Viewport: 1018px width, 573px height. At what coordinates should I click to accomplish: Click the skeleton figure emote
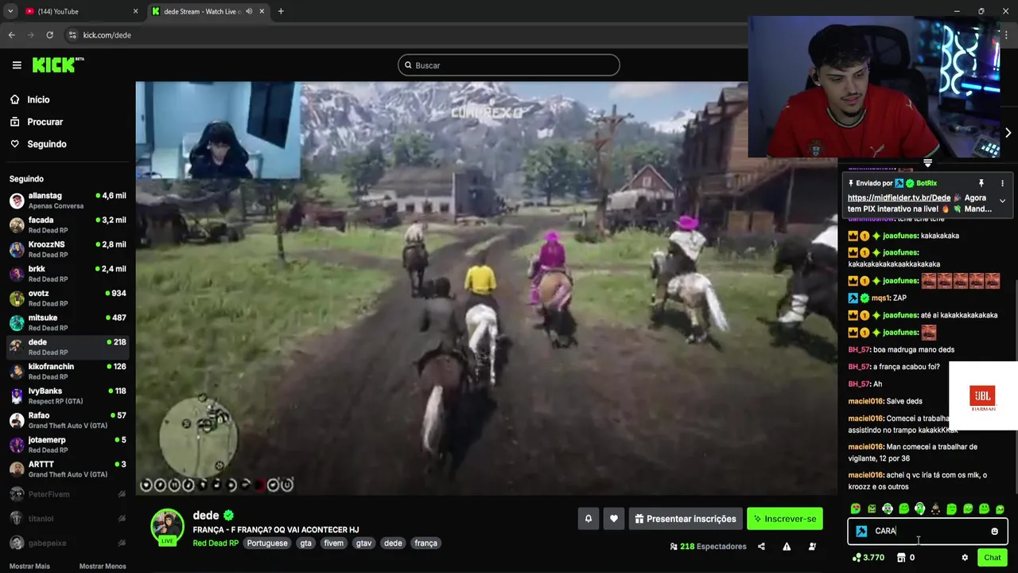[x=935, y=509]
